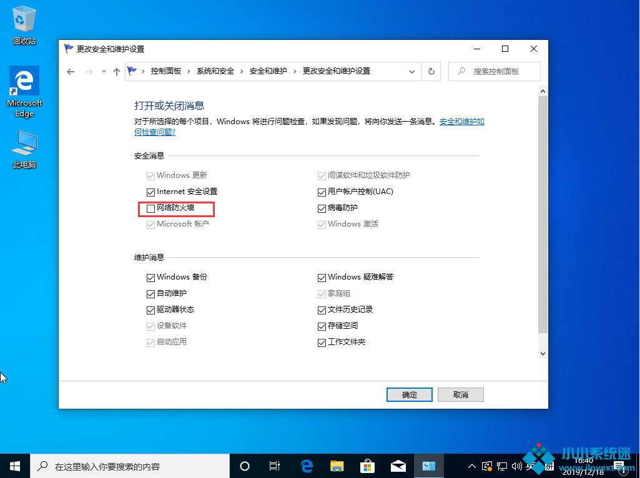The width and height of the screenshot is (640, 478).
Task: Open File Explorer from the taskbar
Action: tap(337, 466)
